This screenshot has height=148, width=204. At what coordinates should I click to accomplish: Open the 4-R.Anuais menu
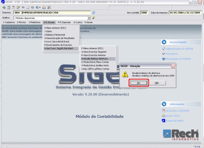(49, 22)
